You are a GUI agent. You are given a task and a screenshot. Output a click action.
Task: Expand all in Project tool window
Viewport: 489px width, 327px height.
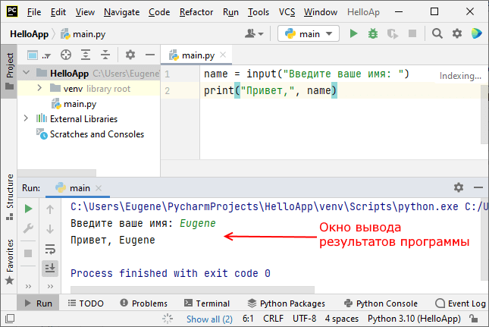tap(86, 55)
